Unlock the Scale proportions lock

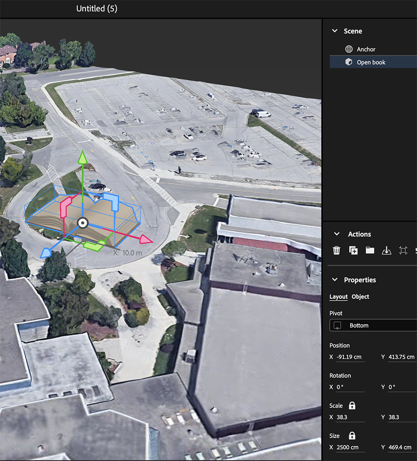click(x=351, y=405)
